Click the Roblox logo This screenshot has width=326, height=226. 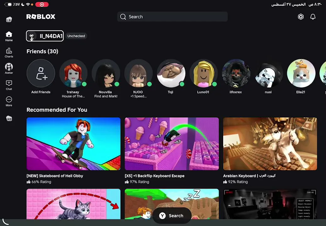point(41,17)
